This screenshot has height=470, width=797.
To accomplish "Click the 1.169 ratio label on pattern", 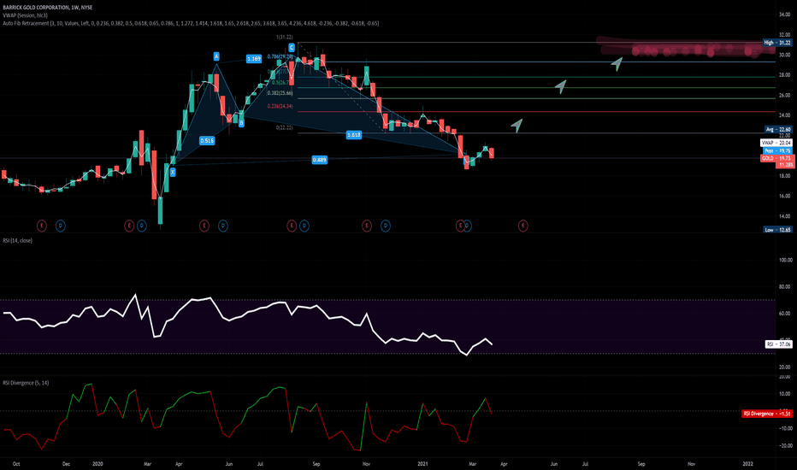I will (254, 59).
